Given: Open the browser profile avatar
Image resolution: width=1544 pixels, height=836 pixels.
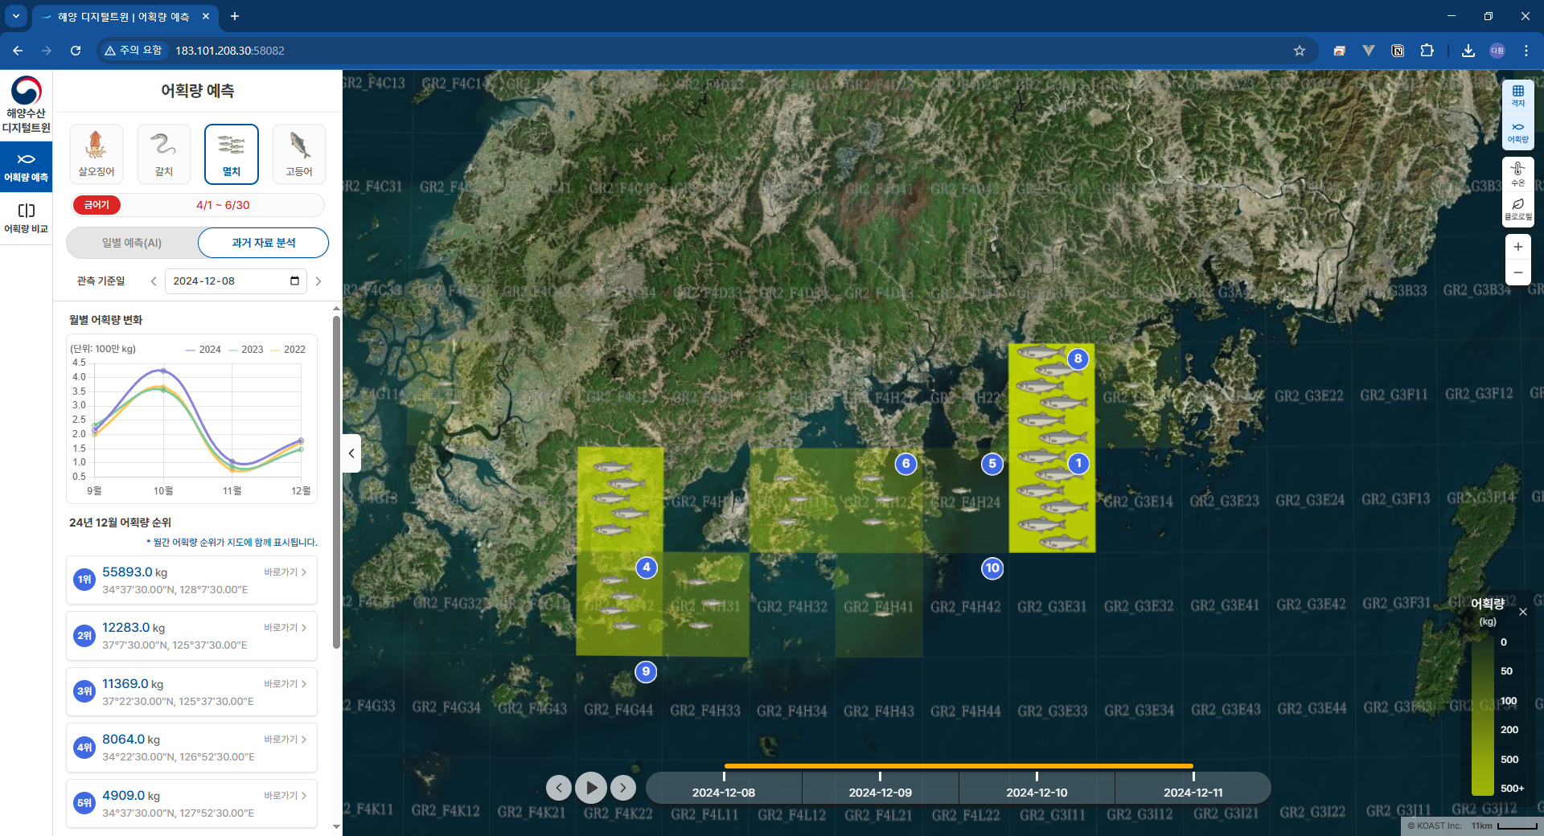Looking at the screenshot, I should [1497, 51].
